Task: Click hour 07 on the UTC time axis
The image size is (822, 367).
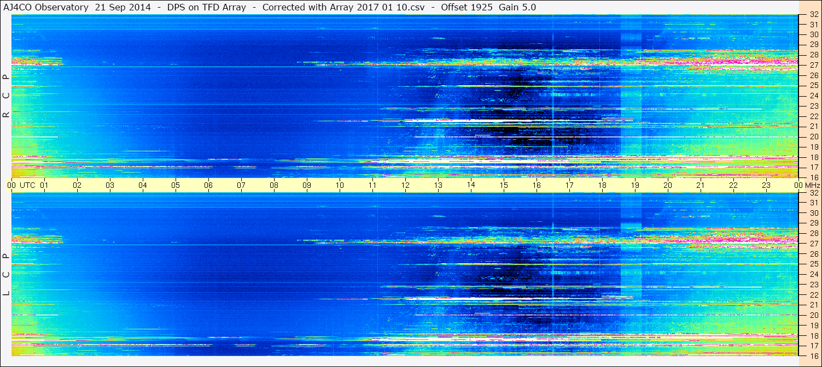Action: (241, 185)
